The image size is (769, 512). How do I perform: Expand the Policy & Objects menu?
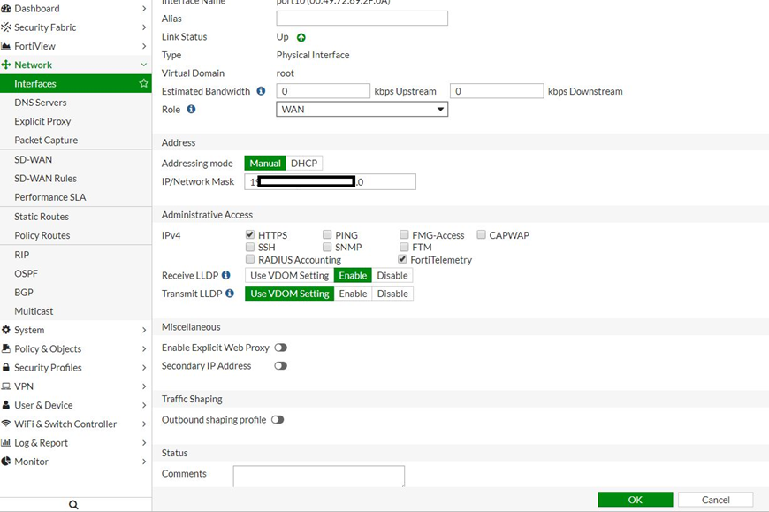[74, 348]
